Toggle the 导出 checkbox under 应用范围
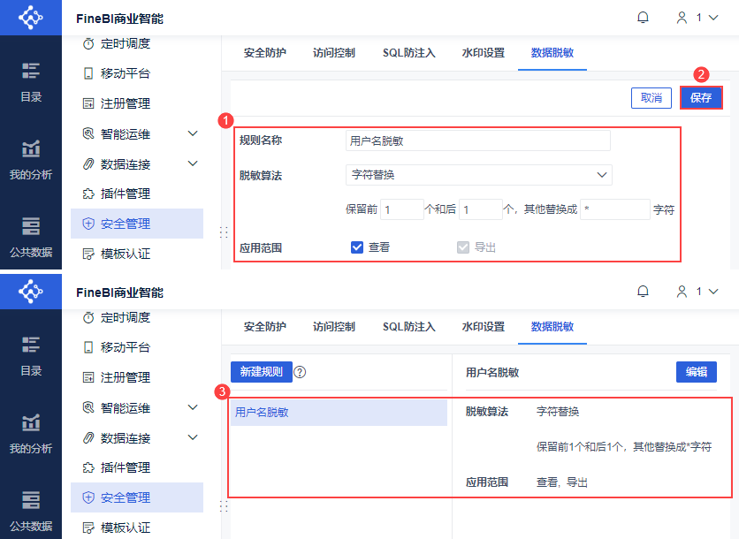The image size is (739, 539). (x=463, y=247)
